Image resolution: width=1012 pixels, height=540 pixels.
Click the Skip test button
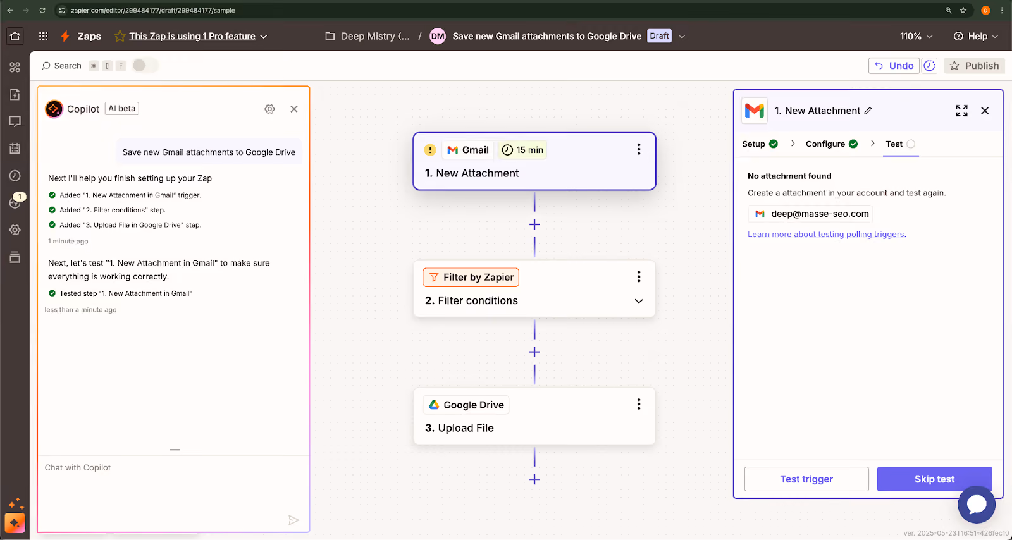(x=934, y=479)
